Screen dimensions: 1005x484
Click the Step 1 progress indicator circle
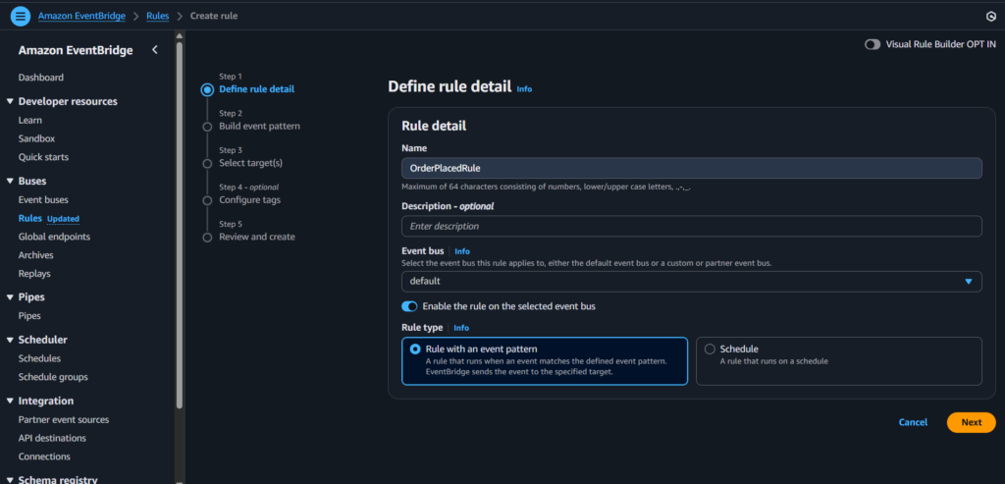[207, 89]
